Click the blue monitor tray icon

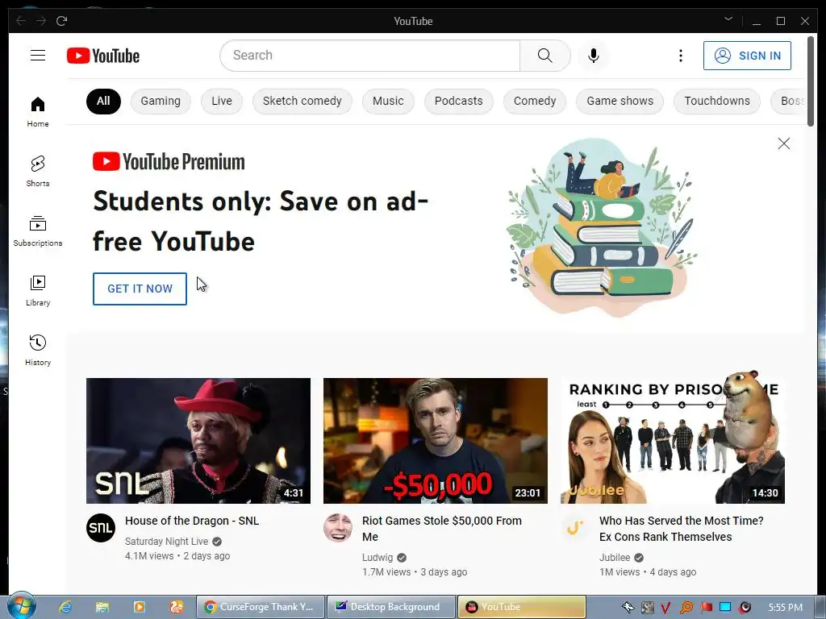pyautogui.click(x=725, y=608)
